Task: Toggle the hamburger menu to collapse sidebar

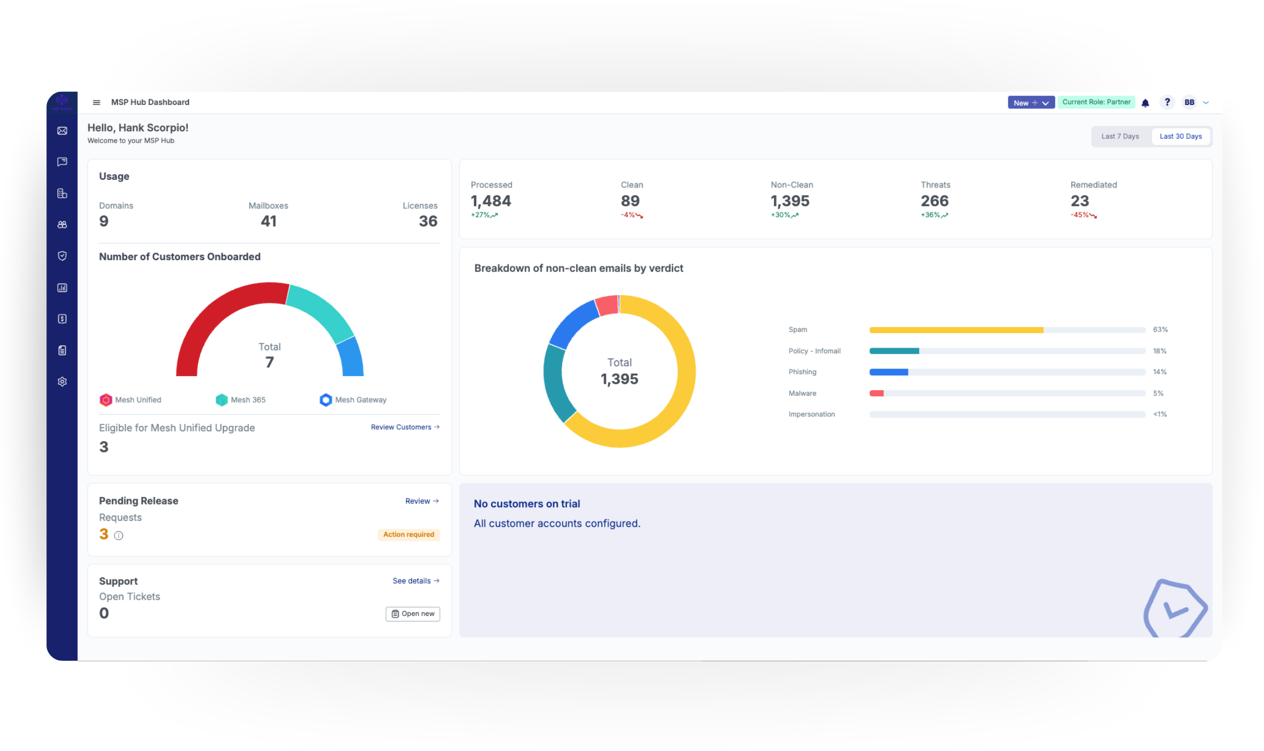Action: (x=97, y=102)
